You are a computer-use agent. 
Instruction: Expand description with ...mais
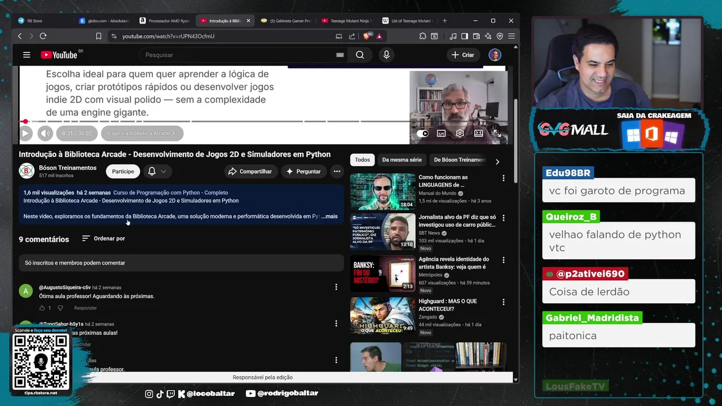click(x=329, y=217)
